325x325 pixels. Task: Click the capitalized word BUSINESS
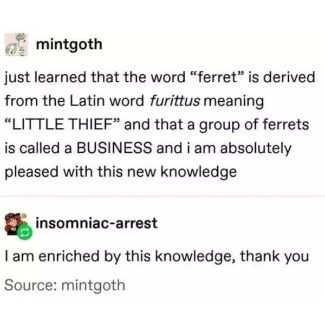coord(114,148)
